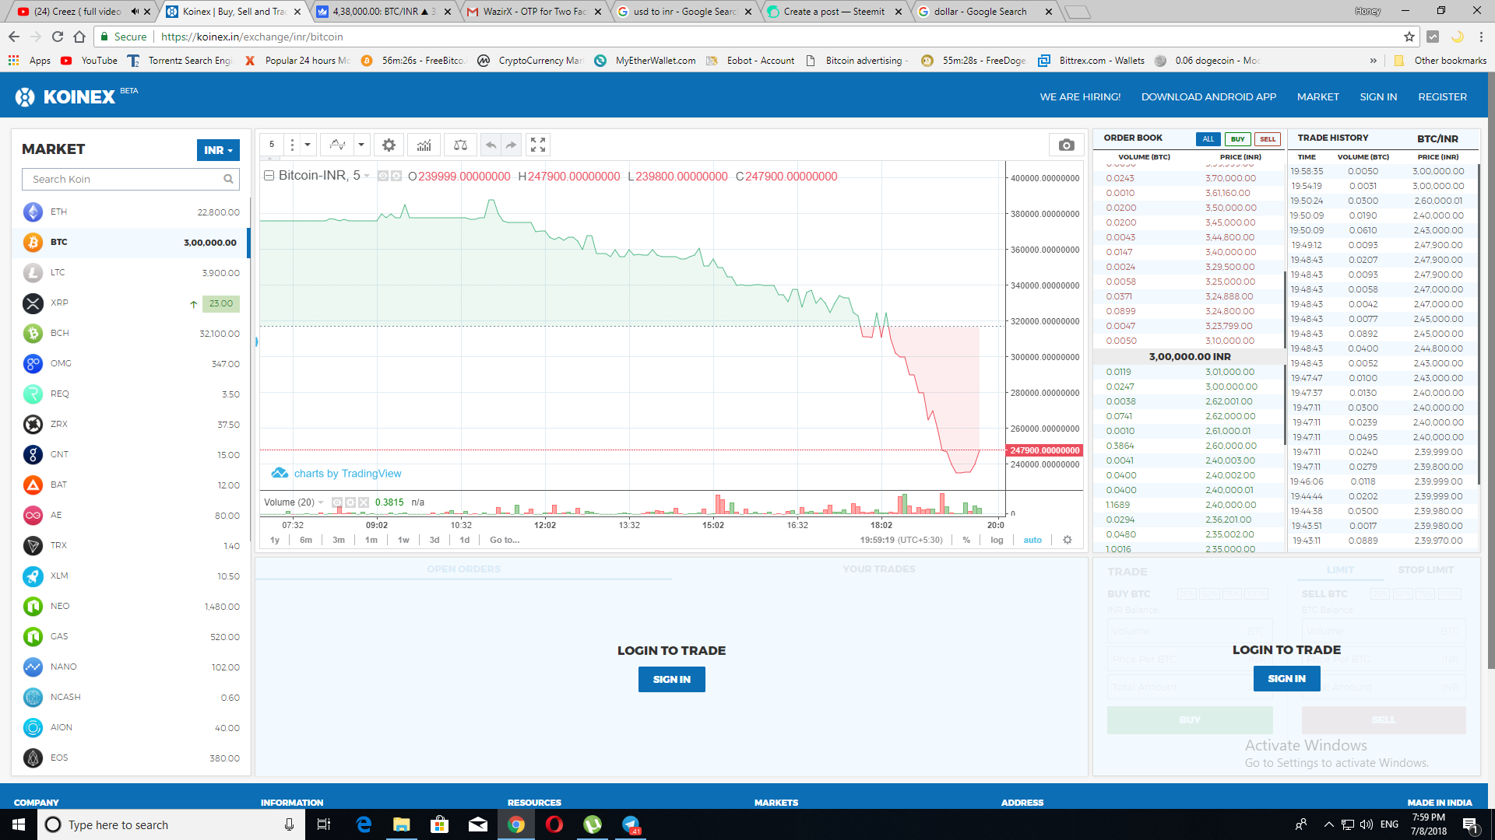1495x840 pixels.
Task: Click SIGN IN in the trade panel
Action: [x=1286, y=679]
